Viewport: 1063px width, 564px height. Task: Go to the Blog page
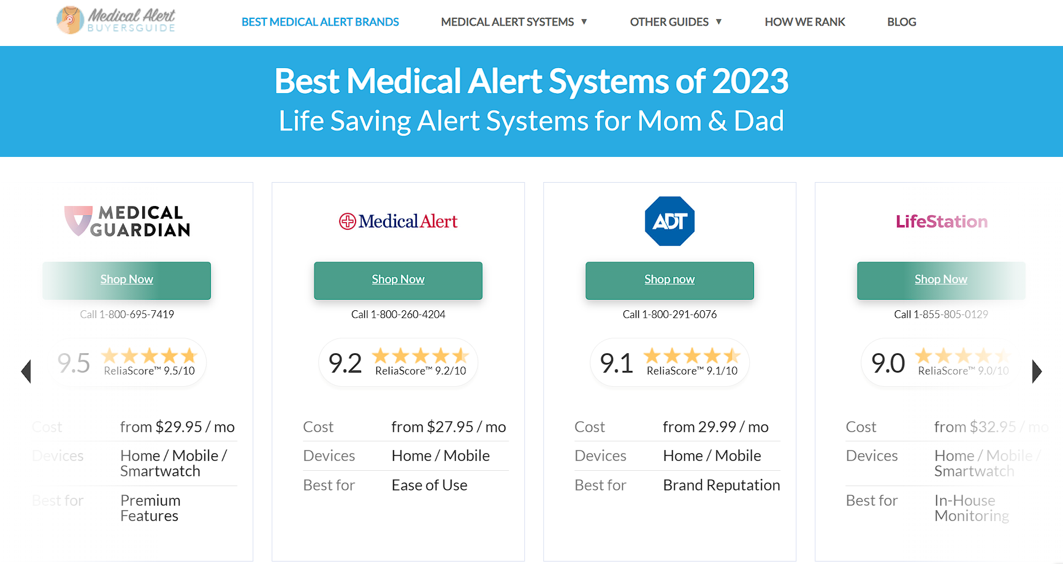[x=901, y=22]
